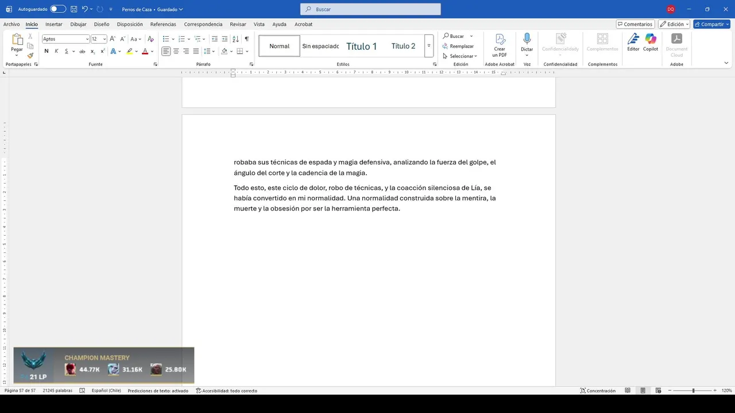Align text right
735x413 pixels.
tap(185, 51)
